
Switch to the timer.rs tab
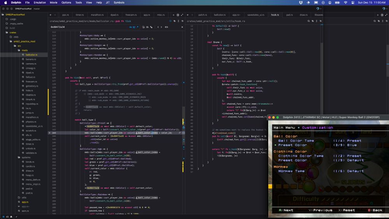click(80, 15)
